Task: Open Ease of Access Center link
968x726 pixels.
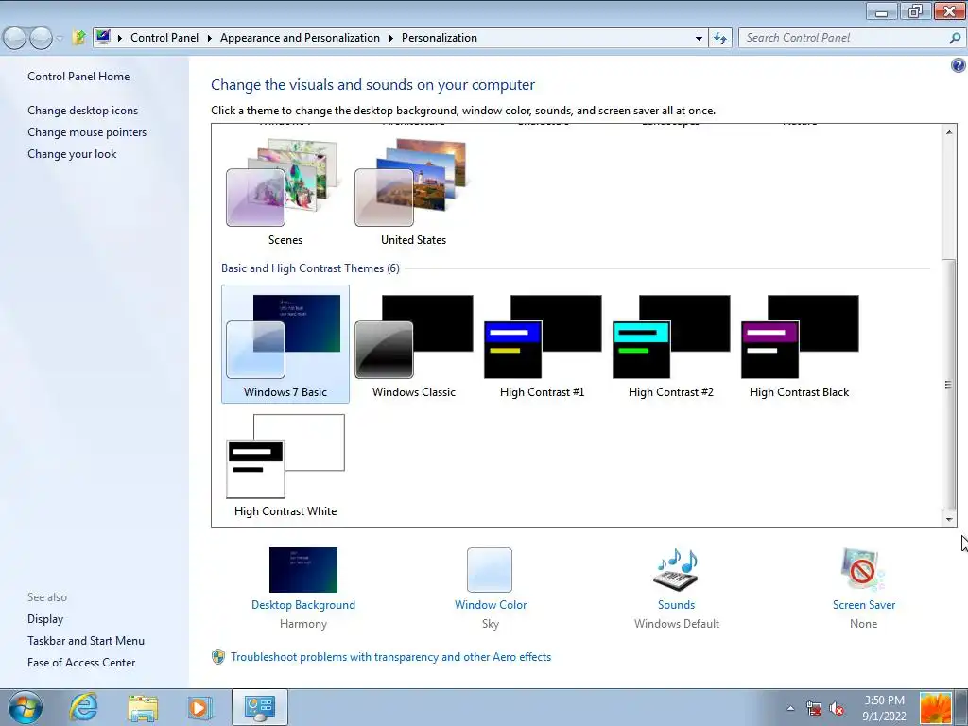Action: click(81, 663)
